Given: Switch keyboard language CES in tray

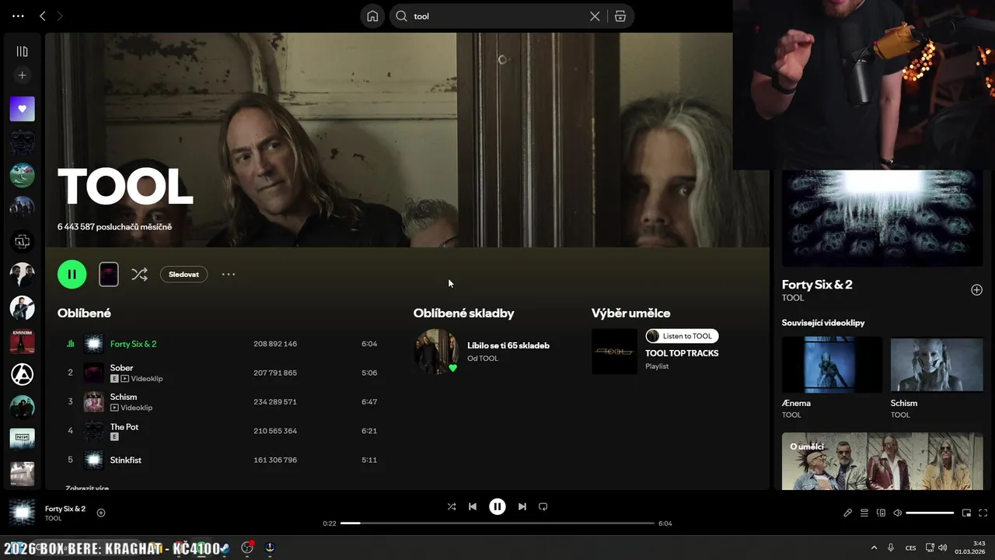Looking at the screenshot, I should click(910, 548).
